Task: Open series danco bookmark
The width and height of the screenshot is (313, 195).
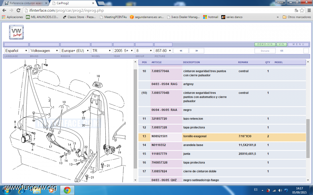Action: pyautogui.click(x=232, y=17)
